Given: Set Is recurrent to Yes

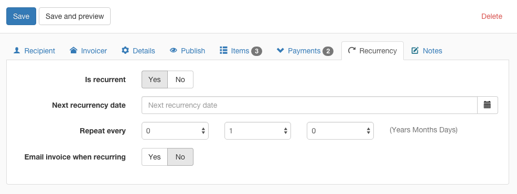Looking at the screenshot, I should (x=155, y=79).
